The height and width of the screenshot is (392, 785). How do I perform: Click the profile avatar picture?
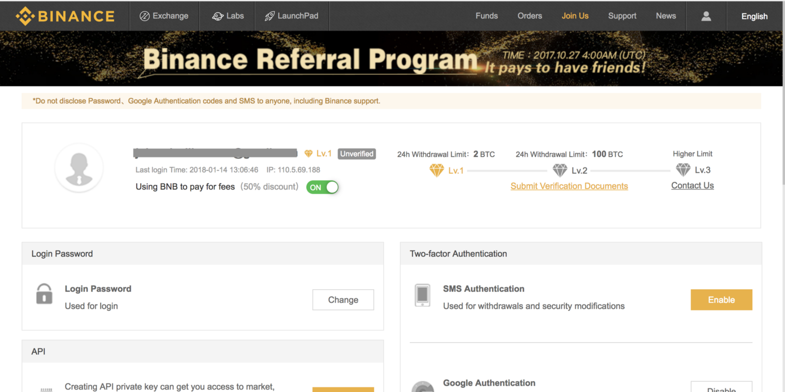pyautogui.click(x=79, y=168)
